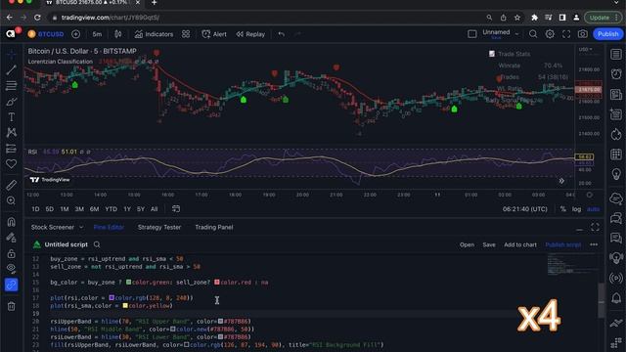Add symbol with the plus compare icon
Image resolution: width=626 pixels, height=352 pixels.
75,34
